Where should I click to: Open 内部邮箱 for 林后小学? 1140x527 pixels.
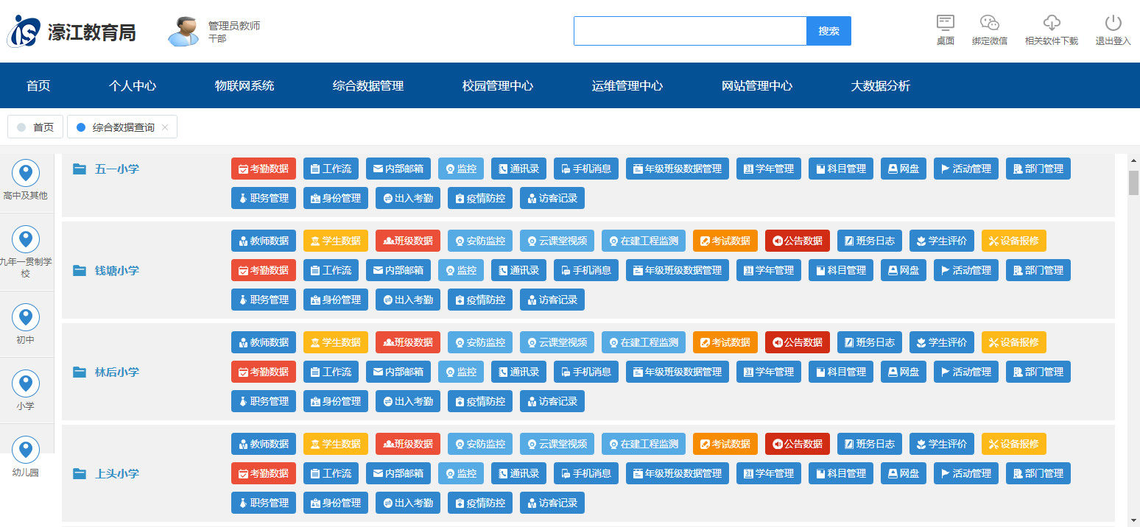(398, 372)
